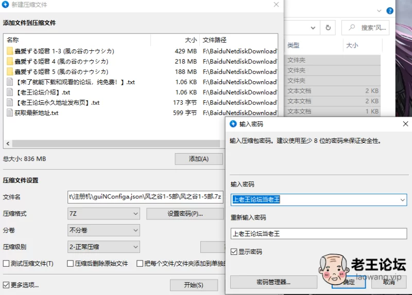Click the 599 字节 size cell
The width and height of the screenshot is (412, 295).
[185, 113]
